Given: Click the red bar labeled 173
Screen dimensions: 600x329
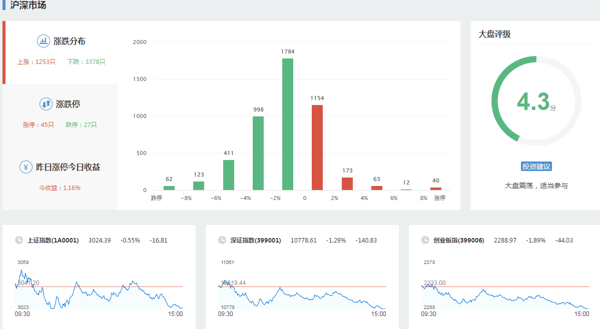Looking at the screenshot, I should click(347, 183).
